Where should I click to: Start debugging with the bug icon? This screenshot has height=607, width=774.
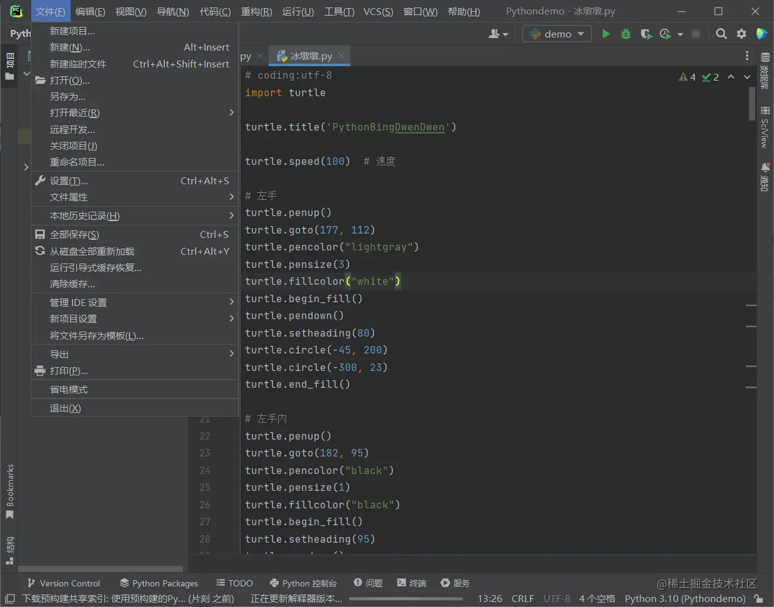point(625,34)
